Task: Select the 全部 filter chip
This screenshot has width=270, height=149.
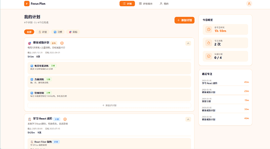Action: pyautogui.click(x=29, y=32)
